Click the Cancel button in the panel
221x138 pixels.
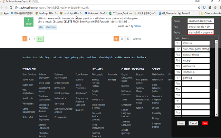pos(193,123)
